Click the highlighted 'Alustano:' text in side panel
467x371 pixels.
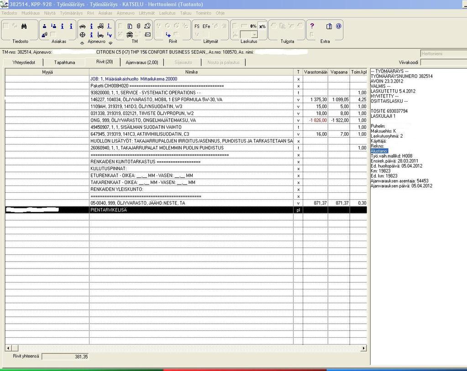(379, 151)
